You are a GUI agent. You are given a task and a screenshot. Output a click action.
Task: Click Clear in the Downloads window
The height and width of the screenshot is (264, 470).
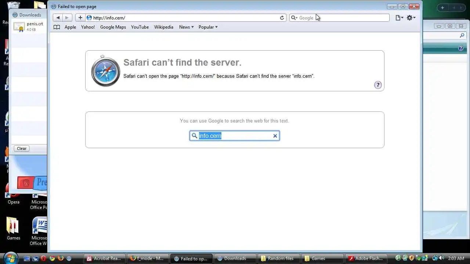(22, 148)
